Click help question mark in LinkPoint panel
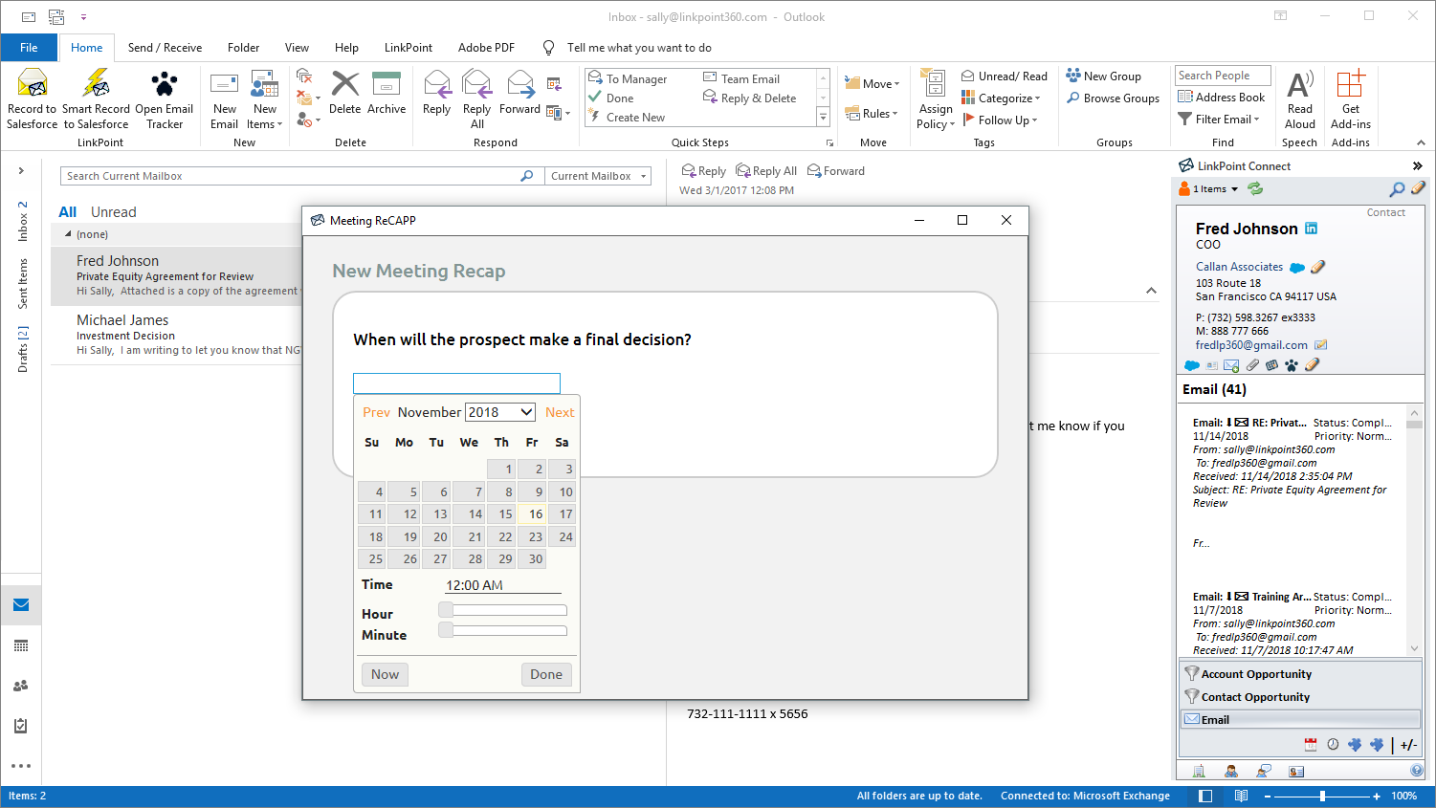Screen dimensions: 1436x808 tap(1417, 771)
